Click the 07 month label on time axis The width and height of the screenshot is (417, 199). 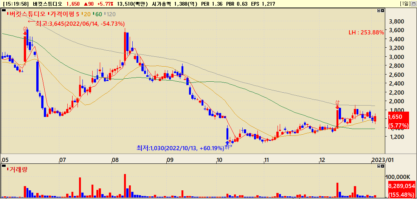pos(62,160)
